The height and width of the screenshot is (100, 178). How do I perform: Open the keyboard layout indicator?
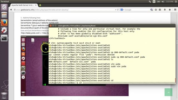(x=154, y=2)
